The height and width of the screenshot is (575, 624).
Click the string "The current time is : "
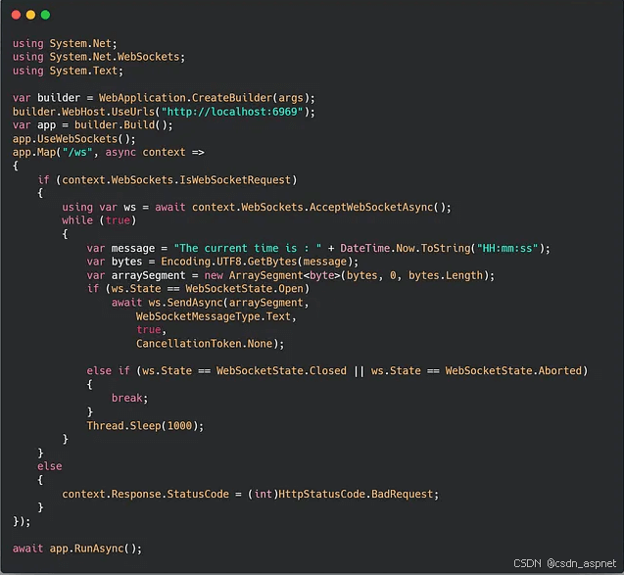248,248
